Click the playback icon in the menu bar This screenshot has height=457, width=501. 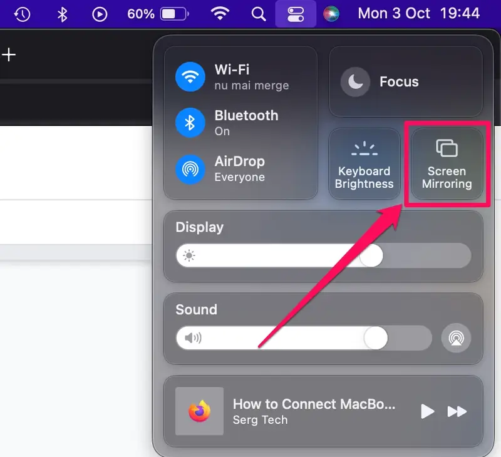tap(100, 13)
